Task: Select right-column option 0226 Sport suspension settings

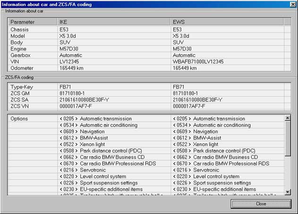Action: click(x=212, y=182)
